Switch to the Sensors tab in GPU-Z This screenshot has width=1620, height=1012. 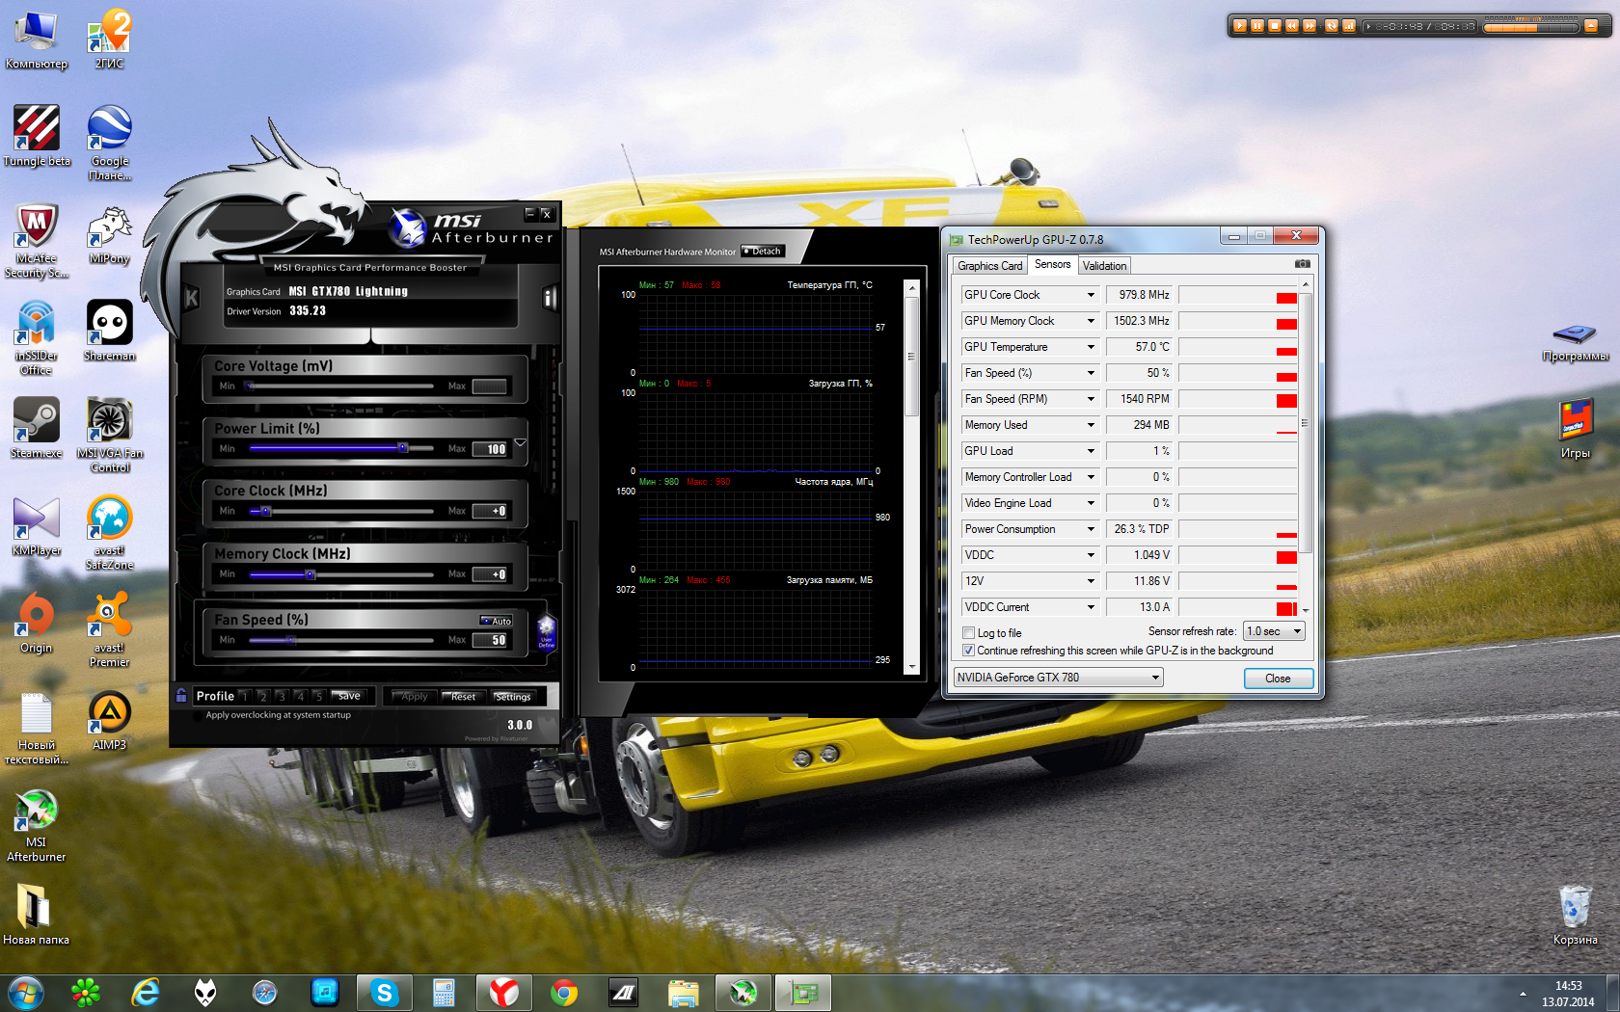click(x=1053, y=265)
